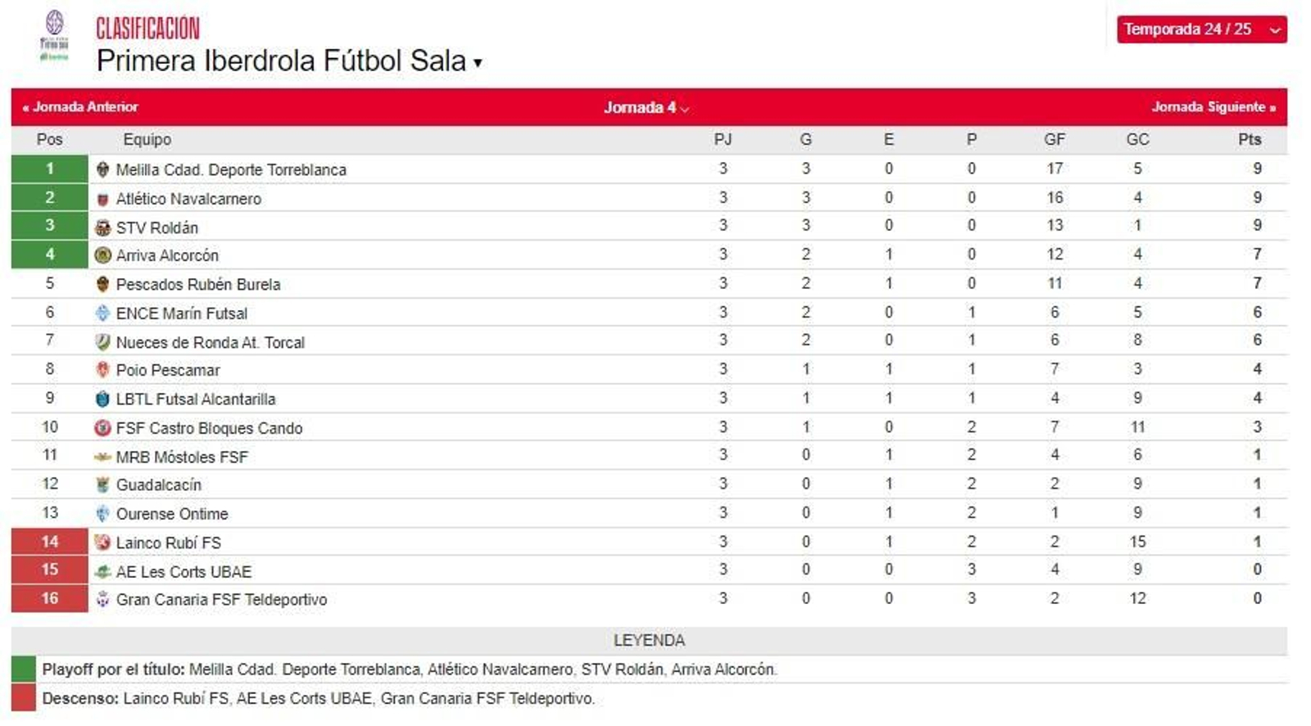The height and width of the screenshot is (726, 1311).
Task: Open the Primera Iberdrola Fútbol Sala competition dropdown
Action: (476, 60)
